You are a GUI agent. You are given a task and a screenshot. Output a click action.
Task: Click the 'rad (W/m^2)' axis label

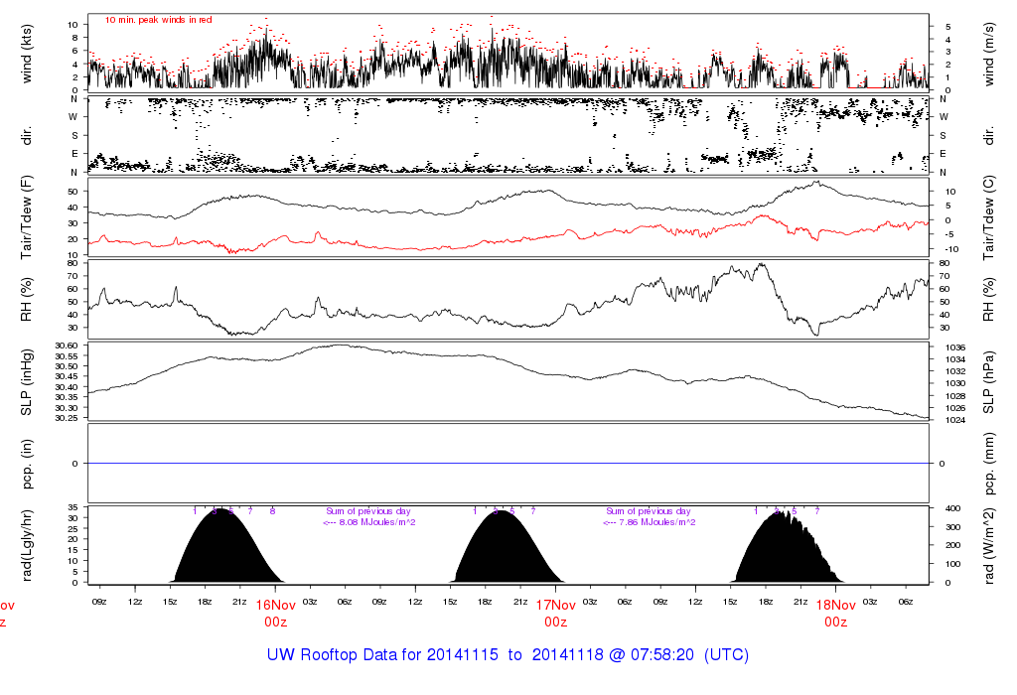click(x=988, y=545)
